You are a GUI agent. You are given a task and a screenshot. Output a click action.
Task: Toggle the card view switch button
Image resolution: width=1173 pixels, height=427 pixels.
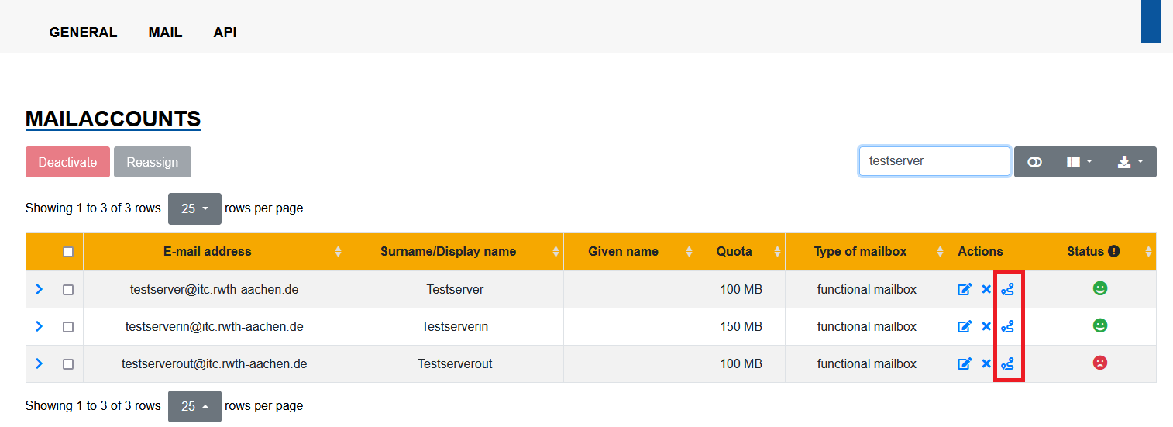1034,162
